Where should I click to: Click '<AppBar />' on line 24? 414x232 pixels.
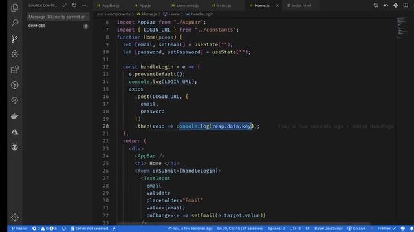(149, 156)
